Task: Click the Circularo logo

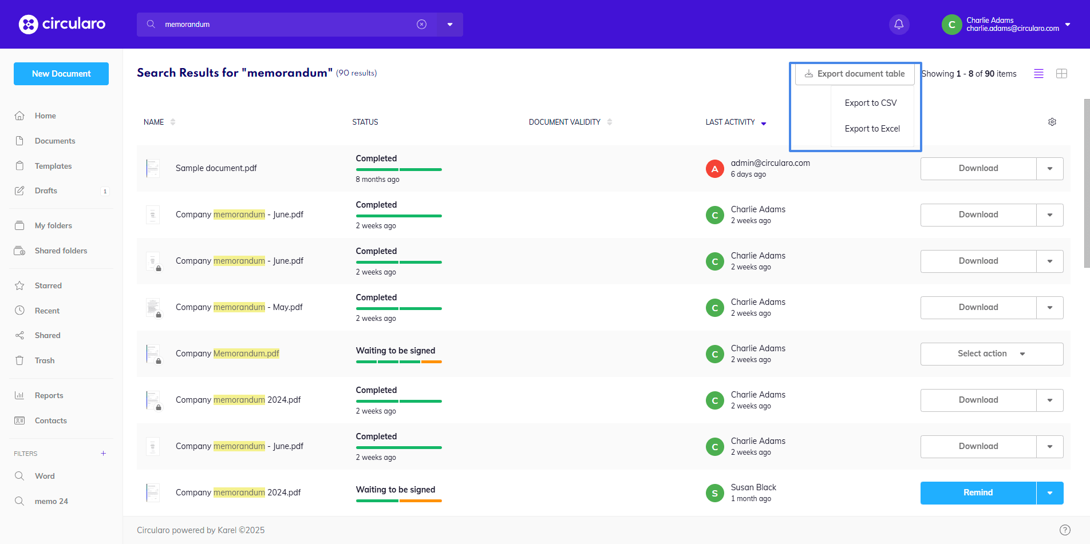Action: tap(62, 24)
